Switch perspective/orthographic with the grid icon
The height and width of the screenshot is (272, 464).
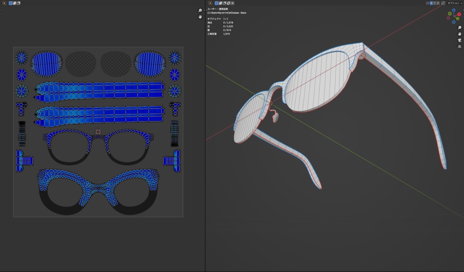click(x=459, y=46)
